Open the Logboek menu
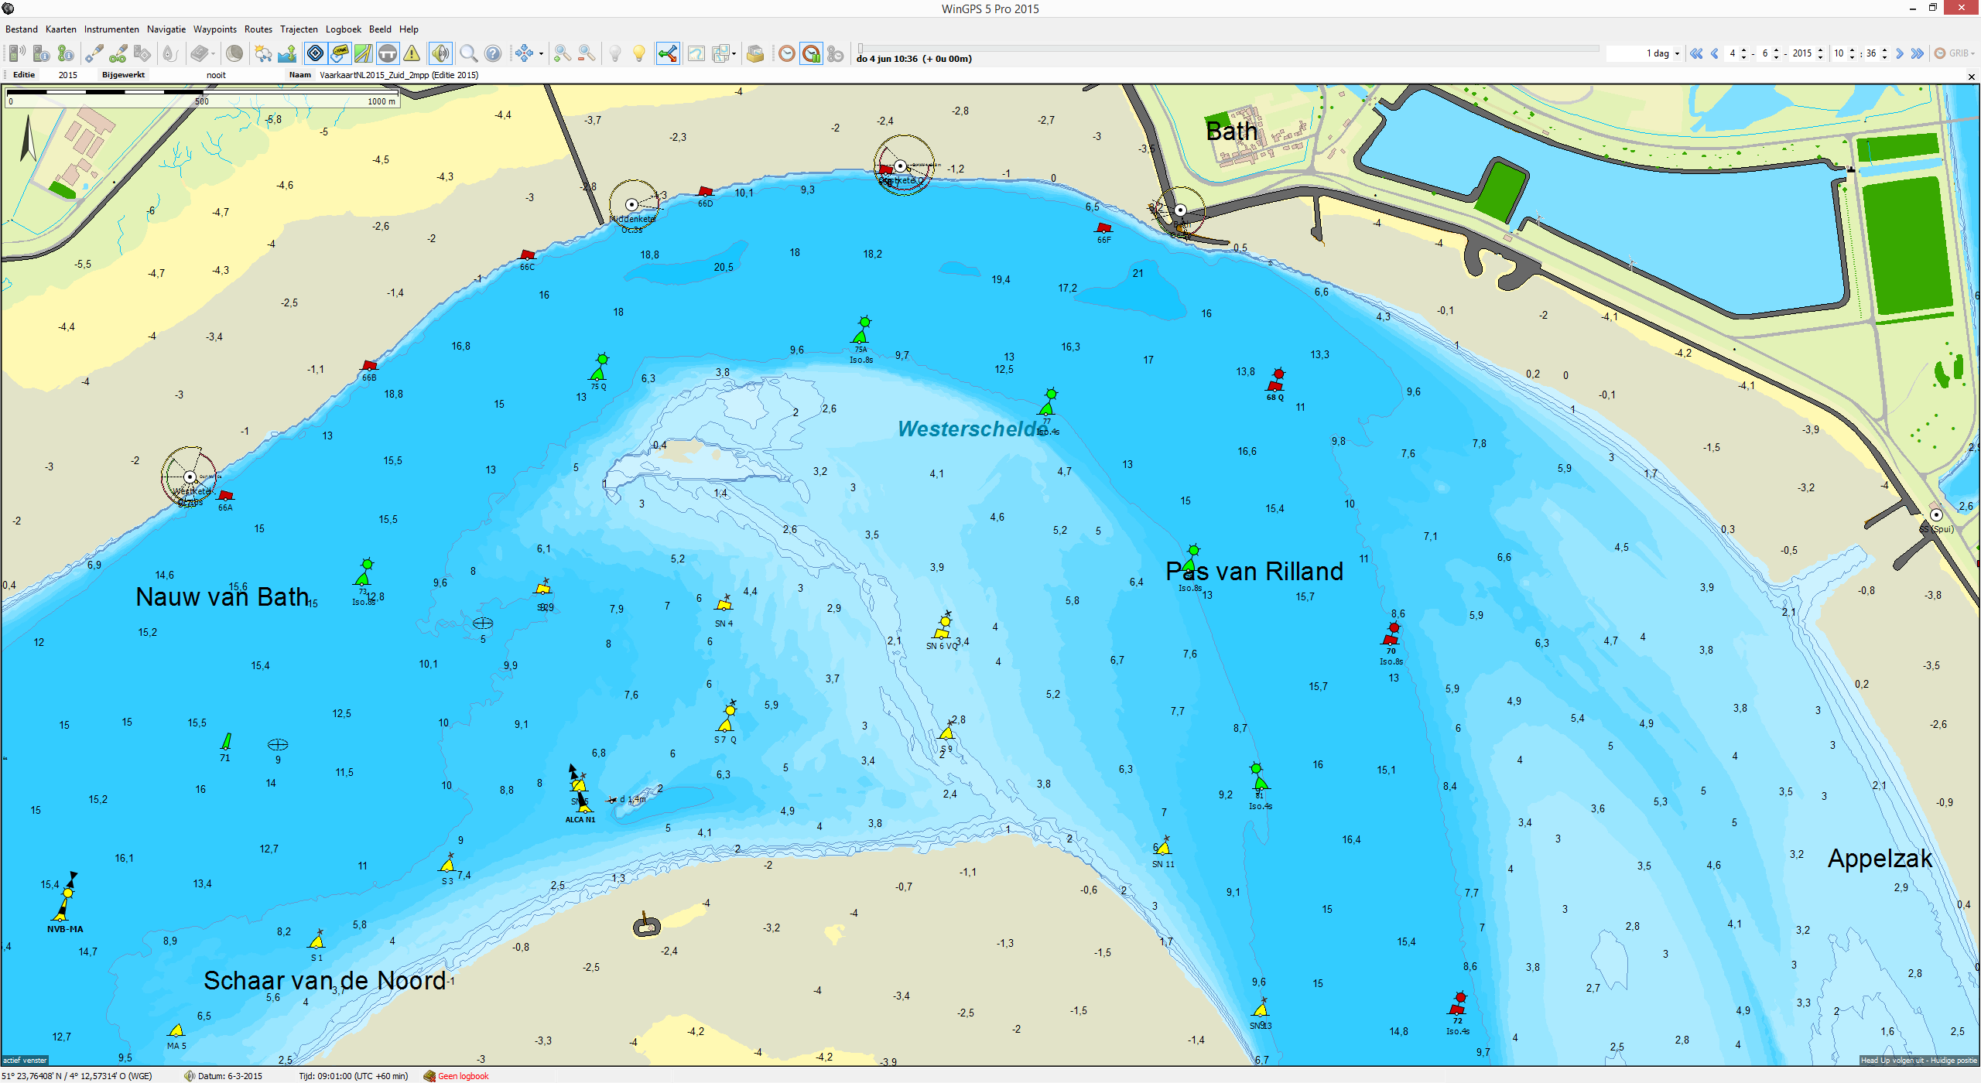Viewport: 1981px width, 1083px height. coord(344,29)
